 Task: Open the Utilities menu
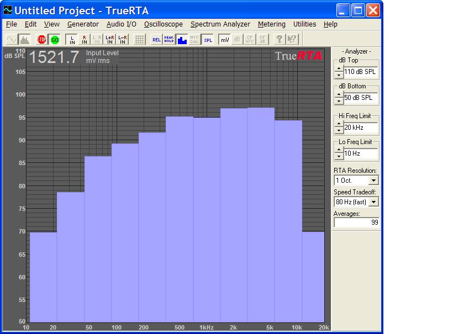pos(304,24)
